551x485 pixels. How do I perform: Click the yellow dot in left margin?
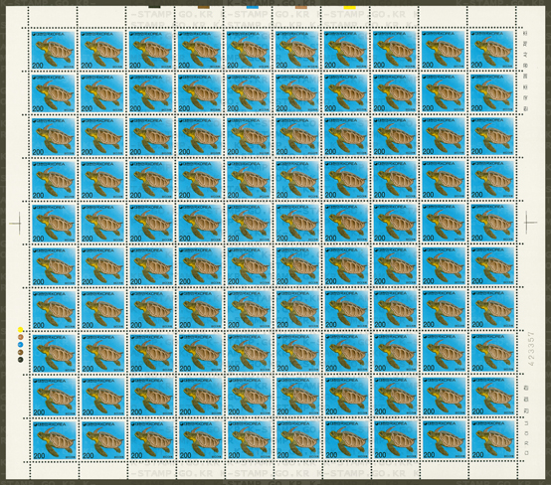click(20, 329)
